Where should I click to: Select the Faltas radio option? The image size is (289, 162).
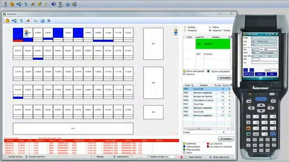(210, 27)
